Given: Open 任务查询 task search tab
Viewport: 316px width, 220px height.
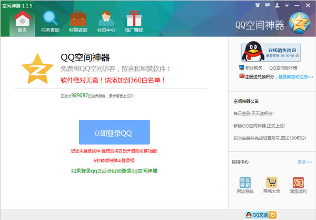Looking at the screenshot, I should 50,22.
